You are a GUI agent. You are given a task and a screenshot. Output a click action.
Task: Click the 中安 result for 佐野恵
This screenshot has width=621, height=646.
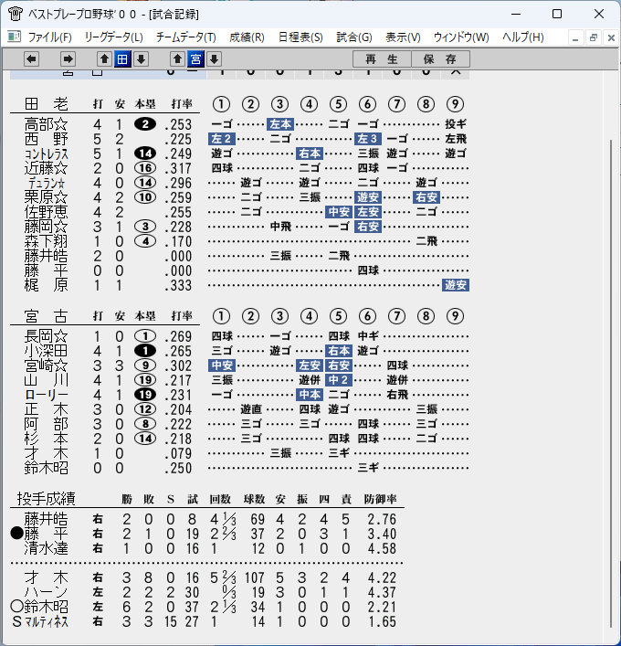point(339,212)
